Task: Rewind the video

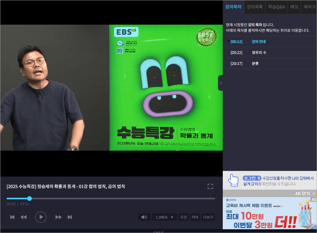Action: (x=24, y=217)
